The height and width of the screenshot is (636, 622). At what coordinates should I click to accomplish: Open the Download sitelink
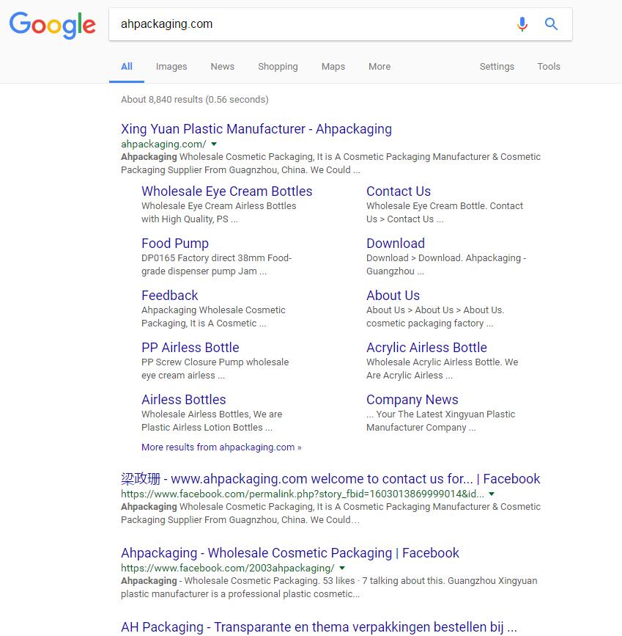point(396,244)
